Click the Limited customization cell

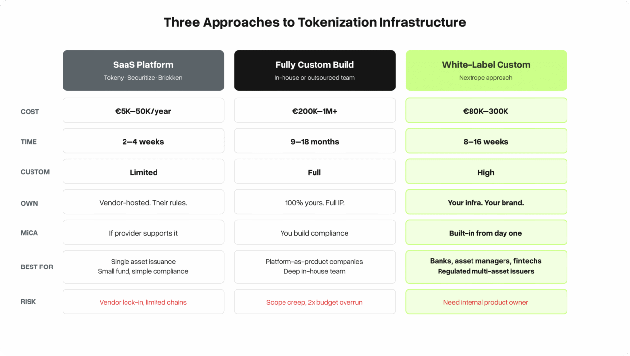(x=143, y=172)
